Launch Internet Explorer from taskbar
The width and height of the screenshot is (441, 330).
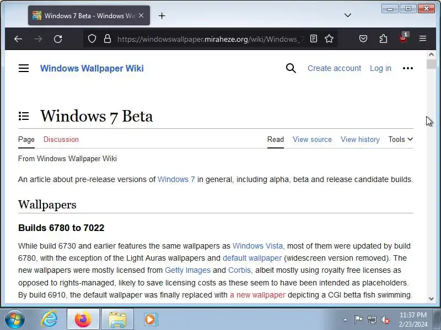(x=49, y=320)
